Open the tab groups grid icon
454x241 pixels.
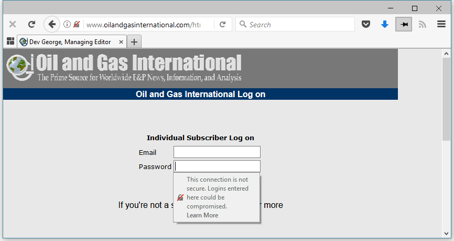point(10,41)
